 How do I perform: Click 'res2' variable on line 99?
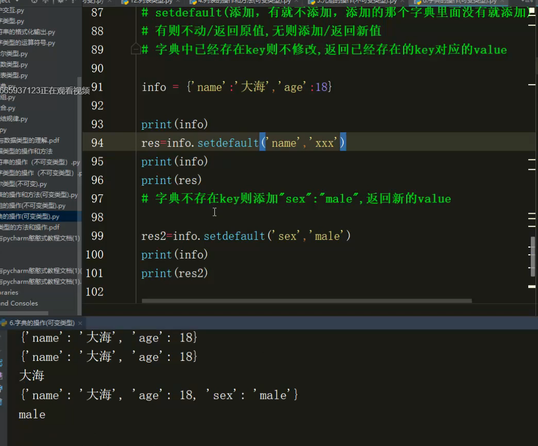click(x=154, y=236)
